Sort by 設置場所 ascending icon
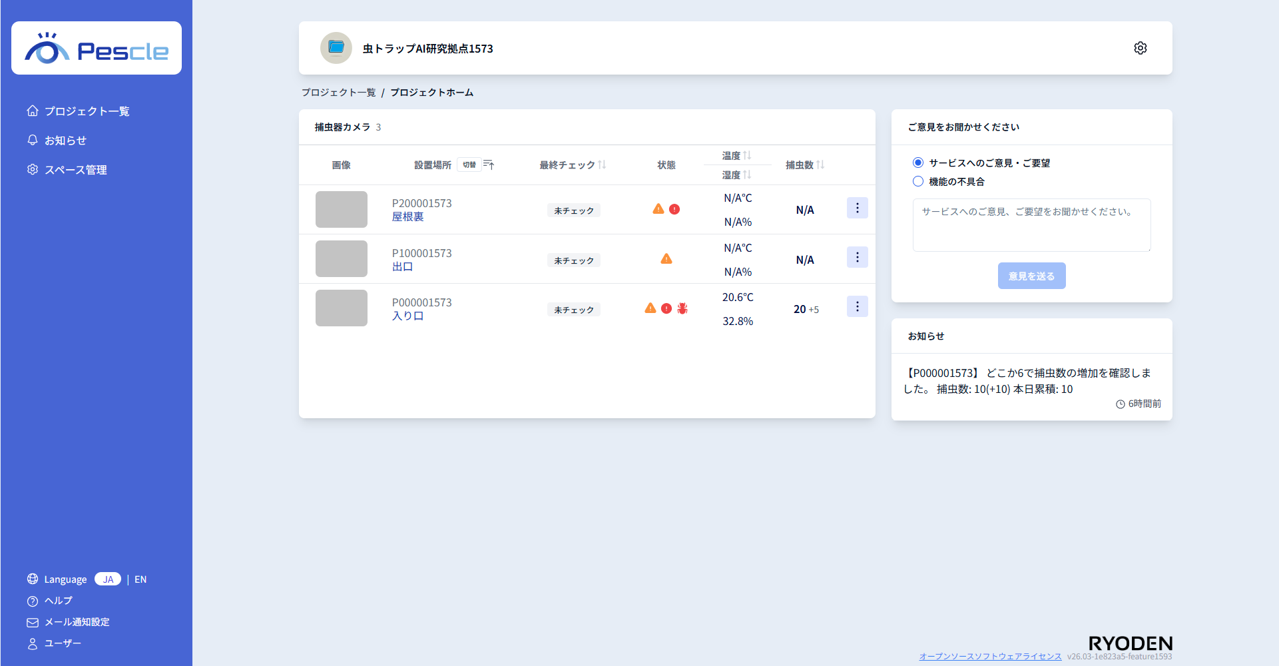 pos(489,165)
